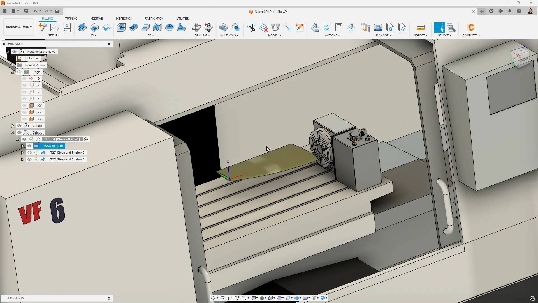The image size is (538, 303).
Task: Open the Drilling dropdown menu
Action: point(202,35)
